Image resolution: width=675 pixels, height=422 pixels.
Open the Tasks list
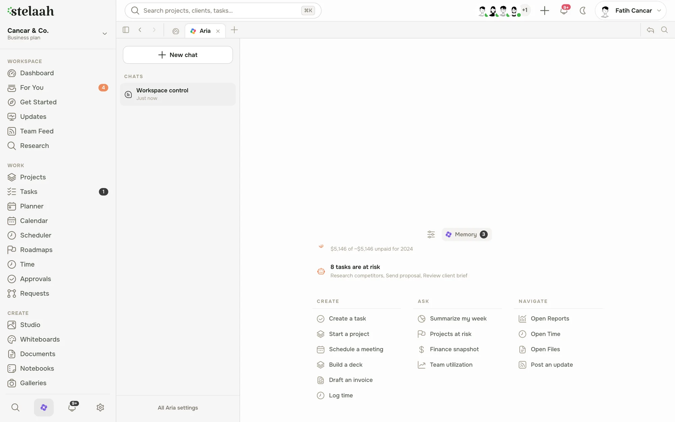pyautogui.click(x=58, y=191)
